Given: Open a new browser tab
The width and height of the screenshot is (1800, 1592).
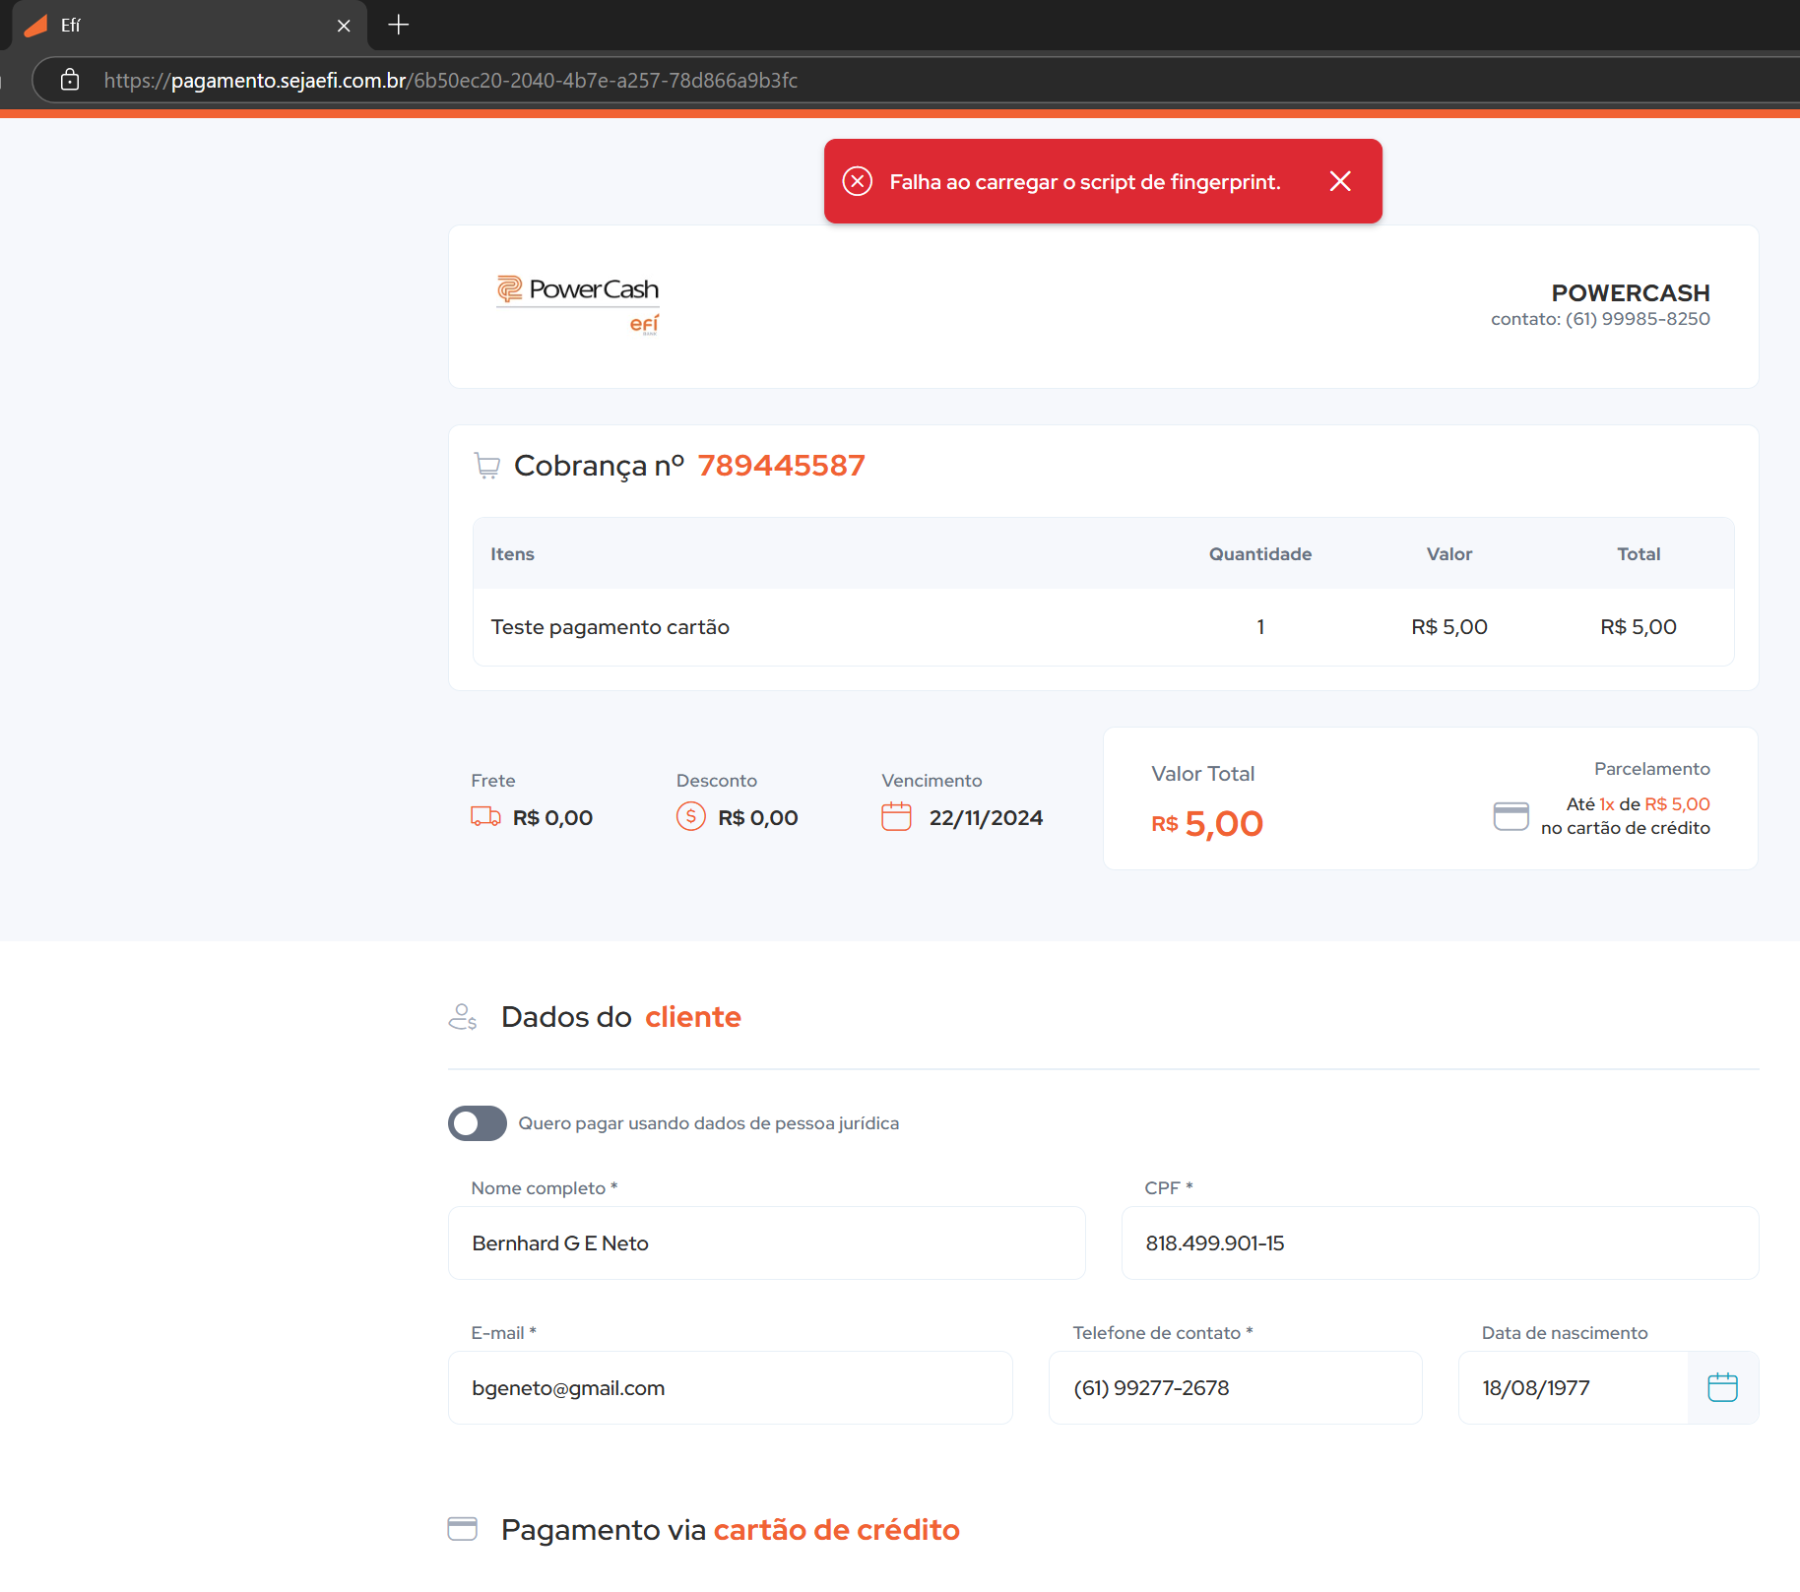Looking at the screenshot, I should coord(399,25).
